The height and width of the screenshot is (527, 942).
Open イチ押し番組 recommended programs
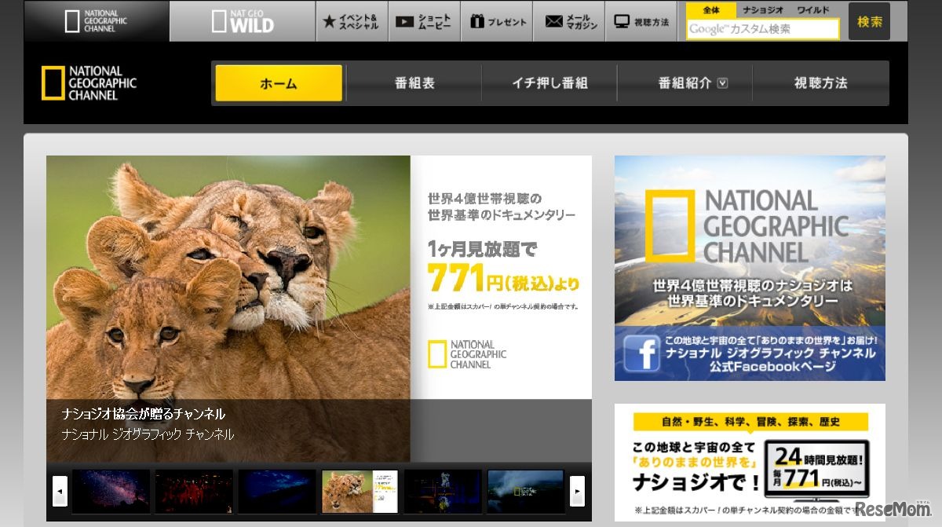coord(549,83)
